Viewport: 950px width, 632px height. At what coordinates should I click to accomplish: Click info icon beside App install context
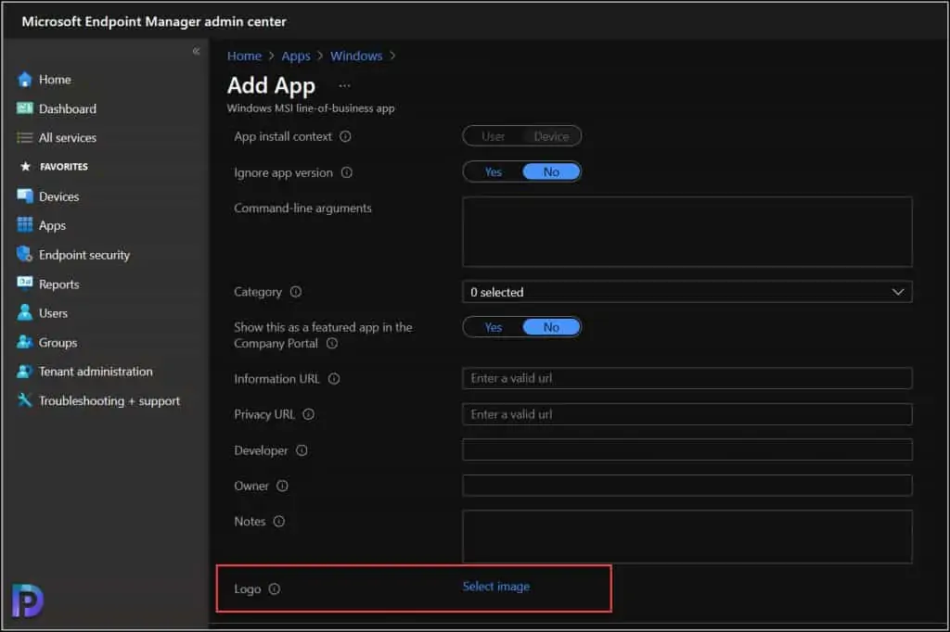click(345, 136)
